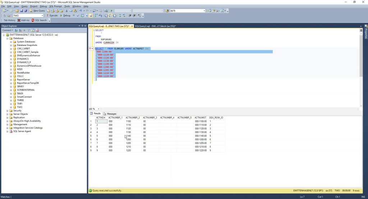
Task: Open the SQL Prompt menu
Action: point(55,6)
